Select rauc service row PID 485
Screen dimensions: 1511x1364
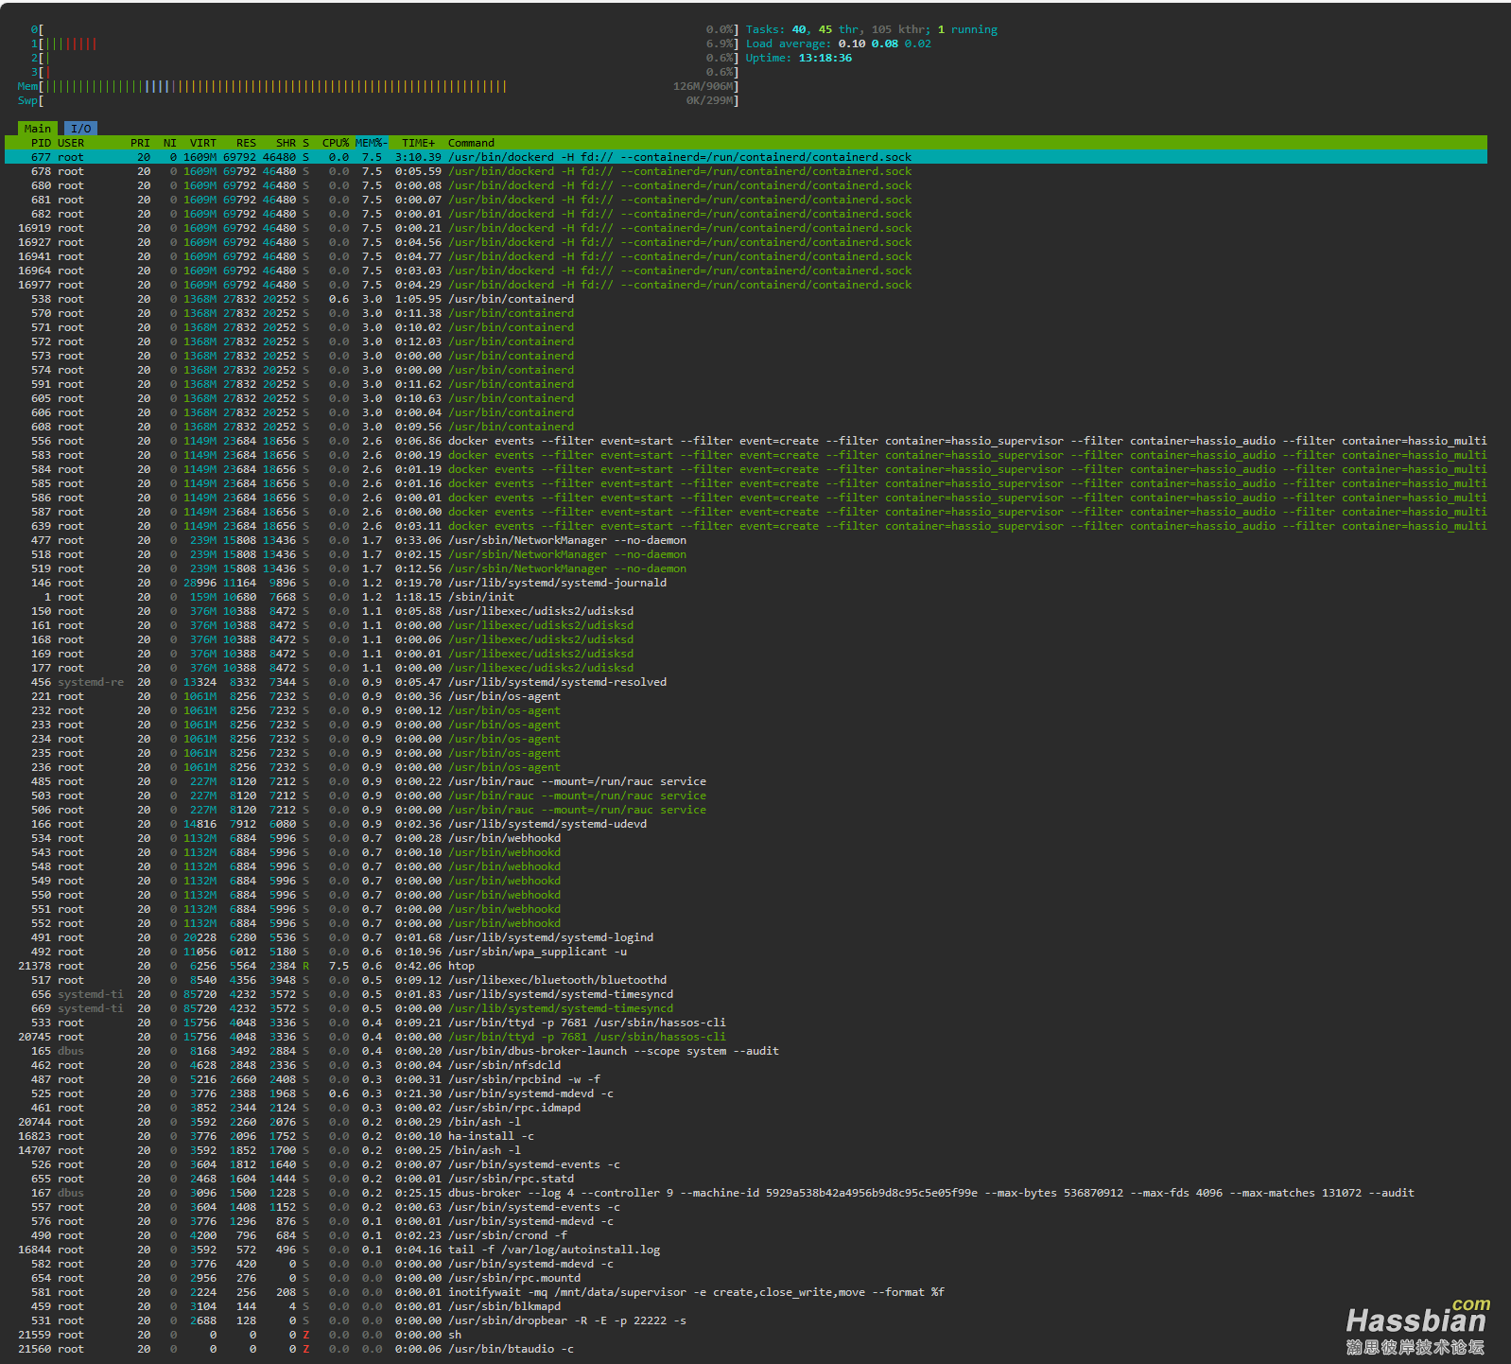[x=746, y=781]
